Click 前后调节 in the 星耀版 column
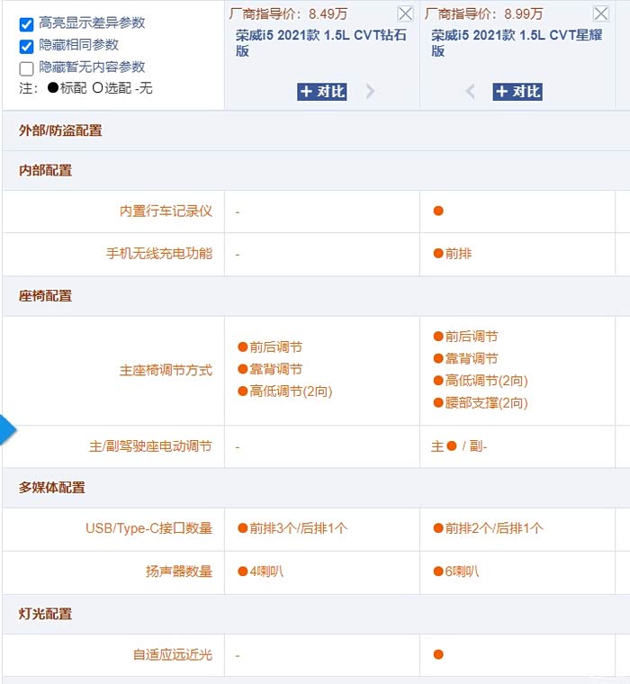This screenshot has height=684, width=630. [466, 337]
